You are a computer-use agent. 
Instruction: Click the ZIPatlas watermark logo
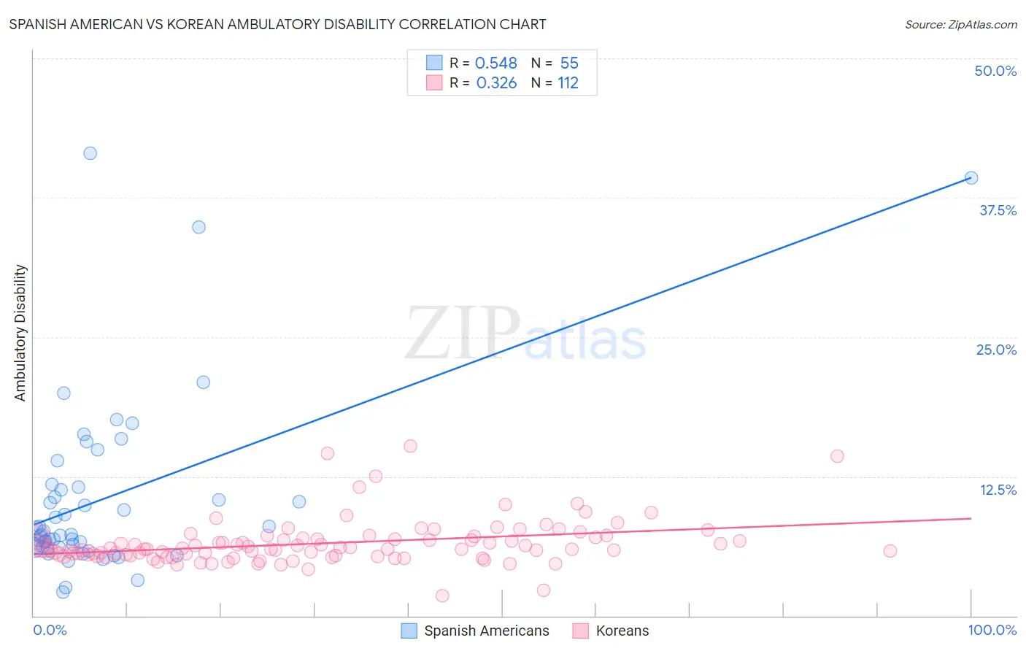pos(525,334)
